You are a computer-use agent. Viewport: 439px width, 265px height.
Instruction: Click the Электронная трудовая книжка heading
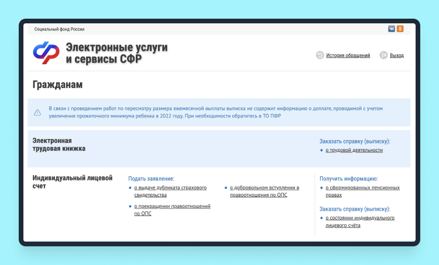click(x=59, y=145)
